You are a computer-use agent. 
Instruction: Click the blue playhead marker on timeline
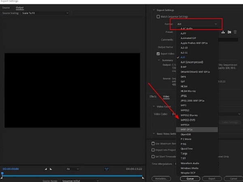pyautogui.click(x=2, y=174)
